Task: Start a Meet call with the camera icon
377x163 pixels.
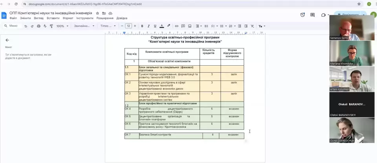Action: point(323,15)
